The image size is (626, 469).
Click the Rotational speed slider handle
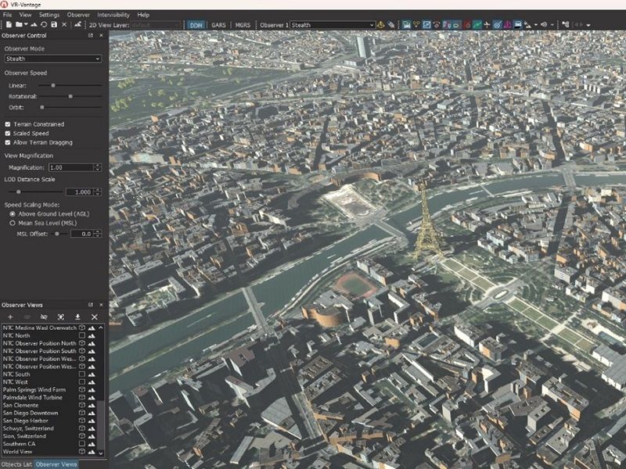coord(70,96)
